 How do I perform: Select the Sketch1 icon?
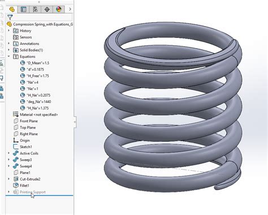(x=16, y=147)
